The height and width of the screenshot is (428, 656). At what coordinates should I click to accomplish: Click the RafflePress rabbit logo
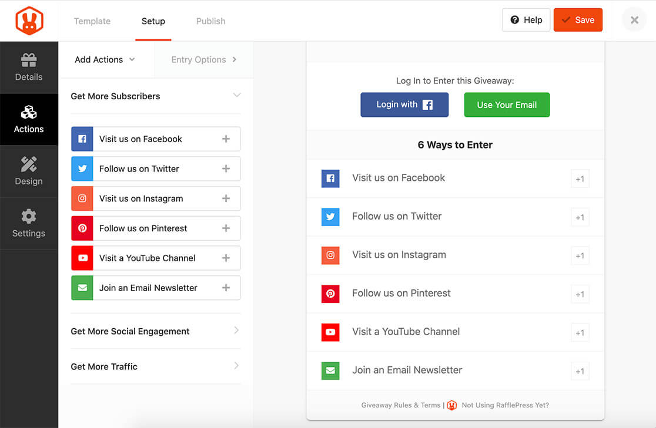pos(29,21)
